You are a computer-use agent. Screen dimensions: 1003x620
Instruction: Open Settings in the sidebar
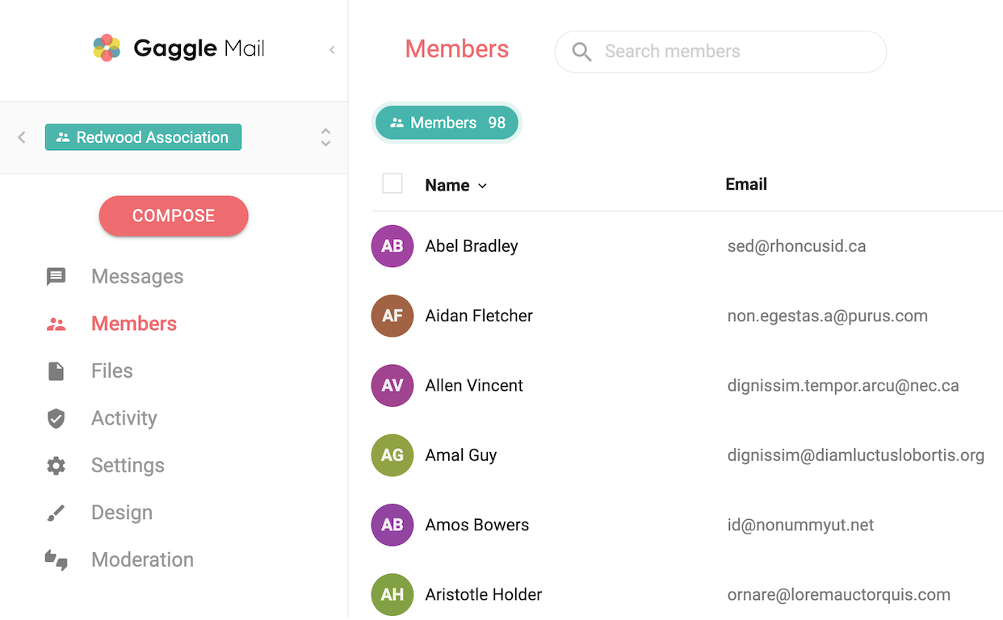(128, 466)
